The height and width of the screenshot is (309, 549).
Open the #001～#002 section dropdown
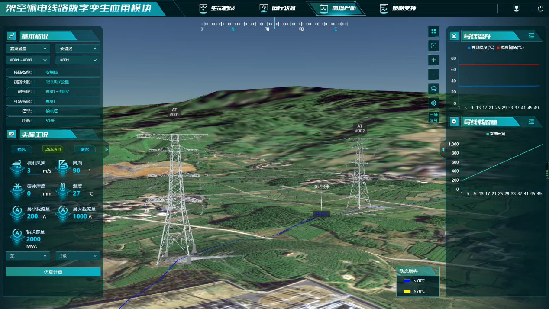(x=27, y=60)
